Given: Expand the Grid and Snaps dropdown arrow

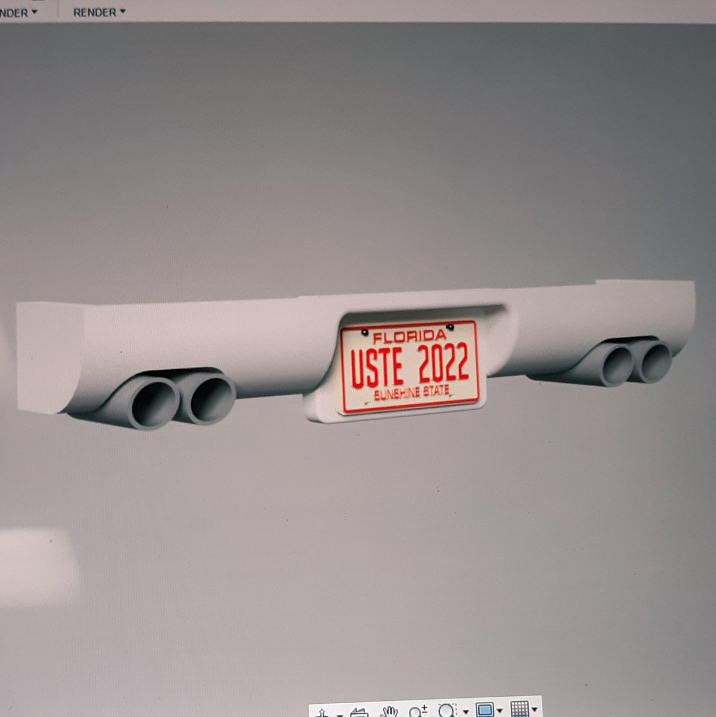Looking at the screenshot, I should (534, 710).
